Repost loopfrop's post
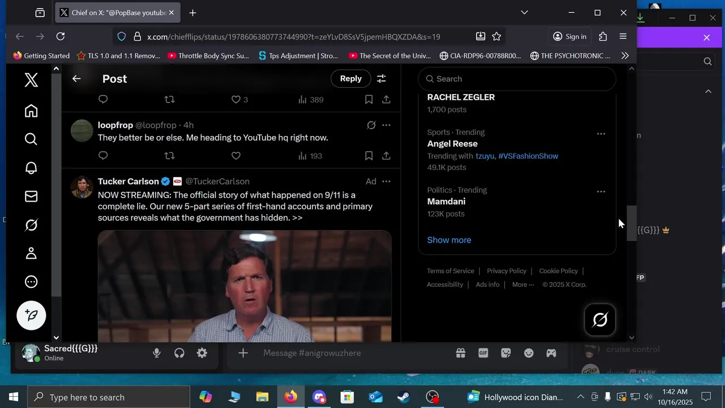Screen dimensions: 725x408 tap(169, 156)
